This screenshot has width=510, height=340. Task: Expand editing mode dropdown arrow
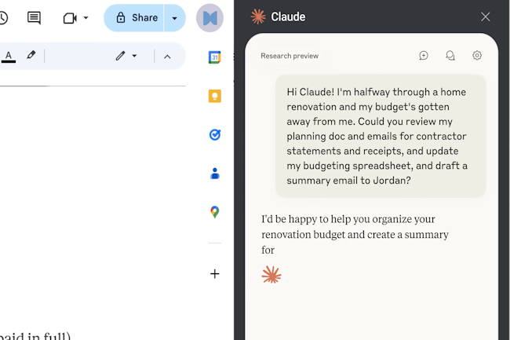point(134,56)
